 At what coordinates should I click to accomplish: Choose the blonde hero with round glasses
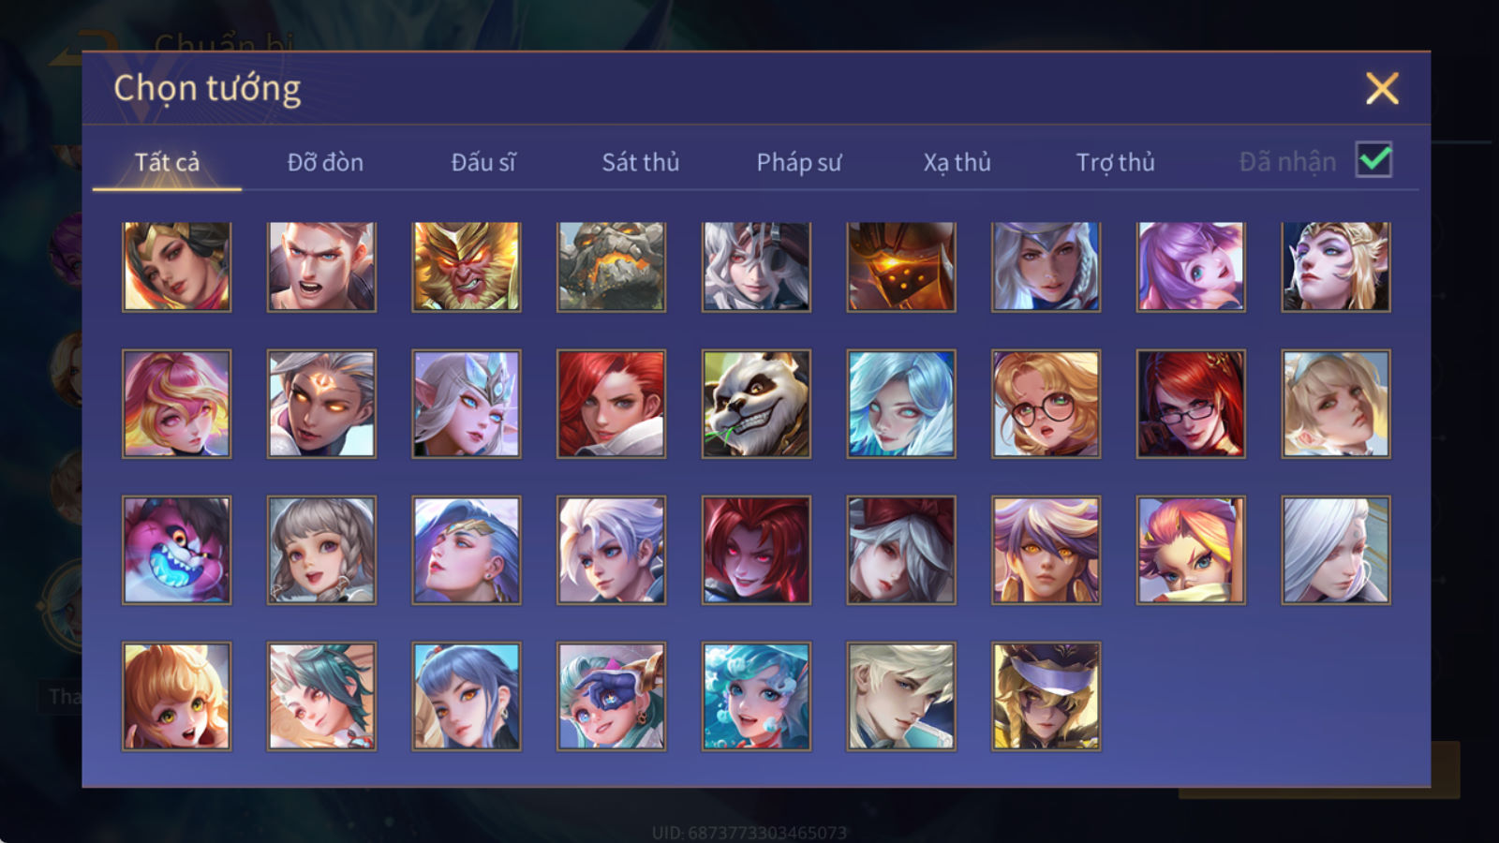point(1046,404)
